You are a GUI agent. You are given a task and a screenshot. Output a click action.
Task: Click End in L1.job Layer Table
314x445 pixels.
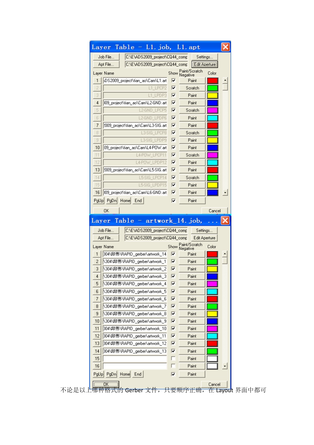(x=138, y=201)
